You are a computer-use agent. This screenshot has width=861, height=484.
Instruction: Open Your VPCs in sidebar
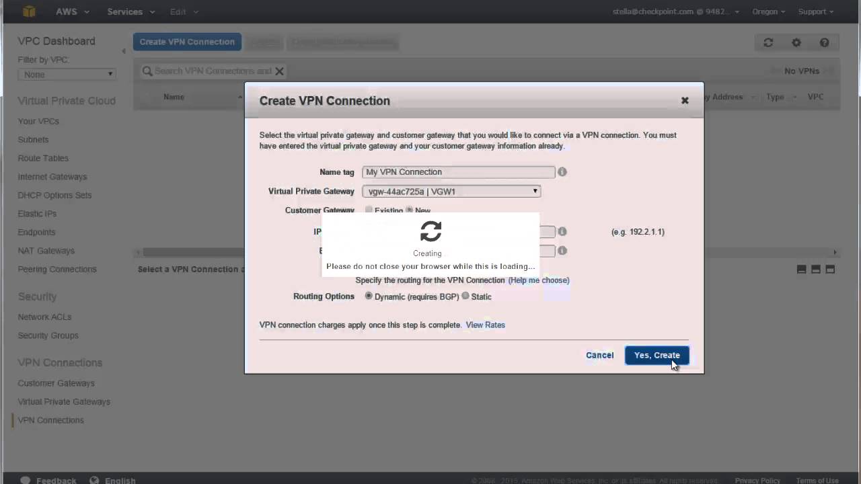(38, 121)
